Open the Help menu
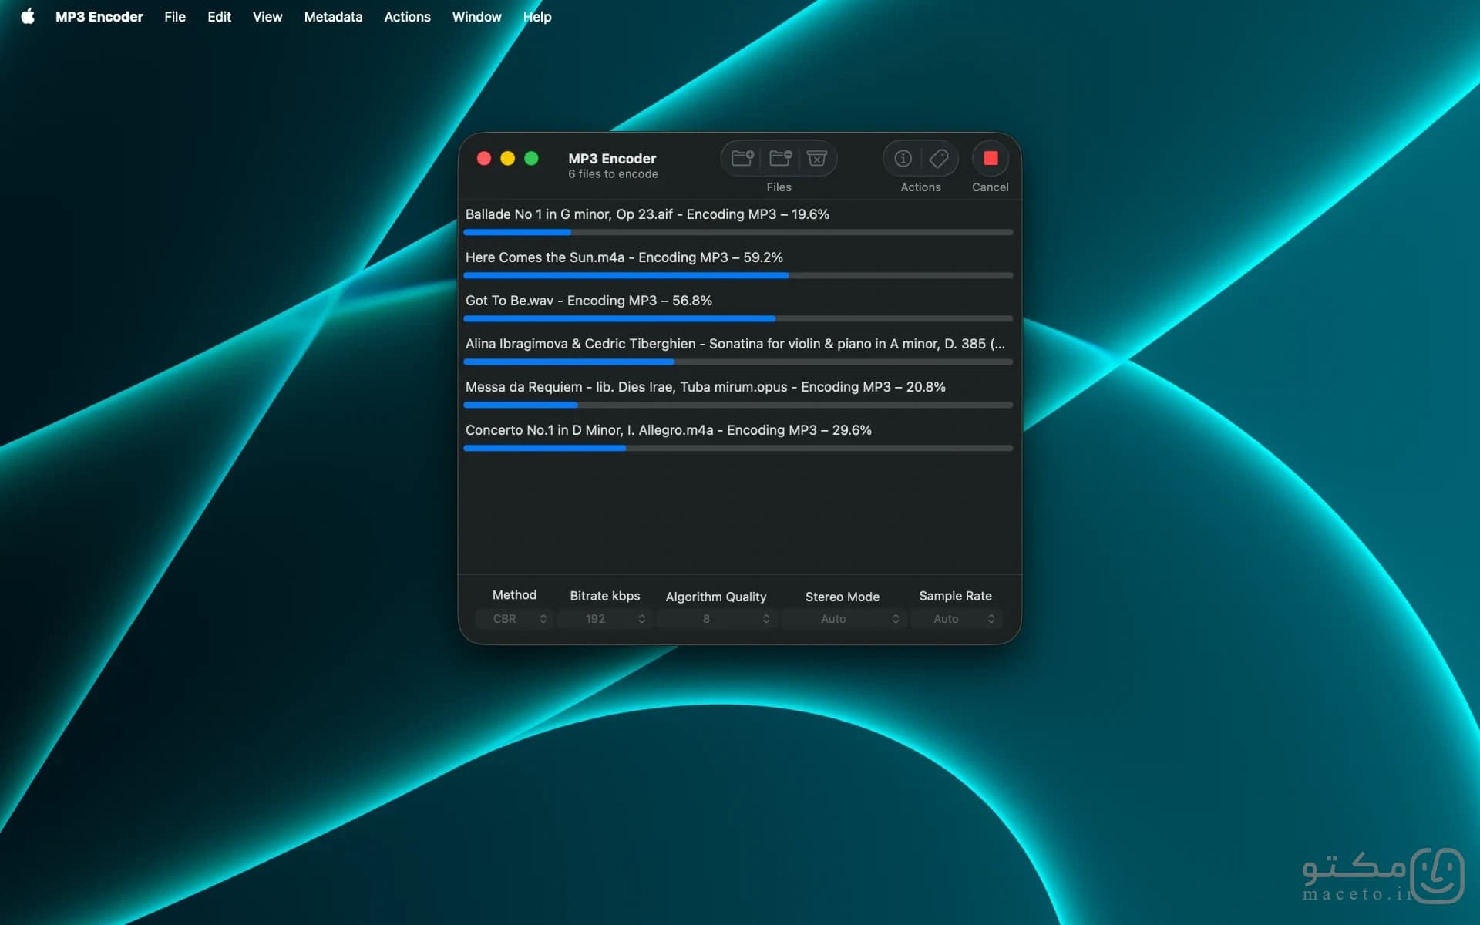This screenshot has width=1480, height=925. tap(537, 16)
